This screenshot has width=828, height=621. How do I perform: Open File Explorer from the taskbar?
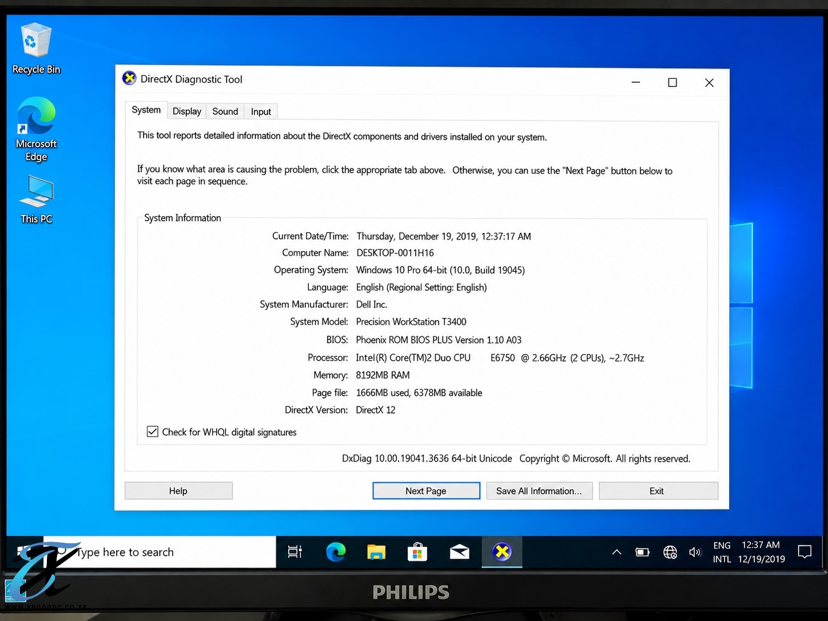point(376,552)
